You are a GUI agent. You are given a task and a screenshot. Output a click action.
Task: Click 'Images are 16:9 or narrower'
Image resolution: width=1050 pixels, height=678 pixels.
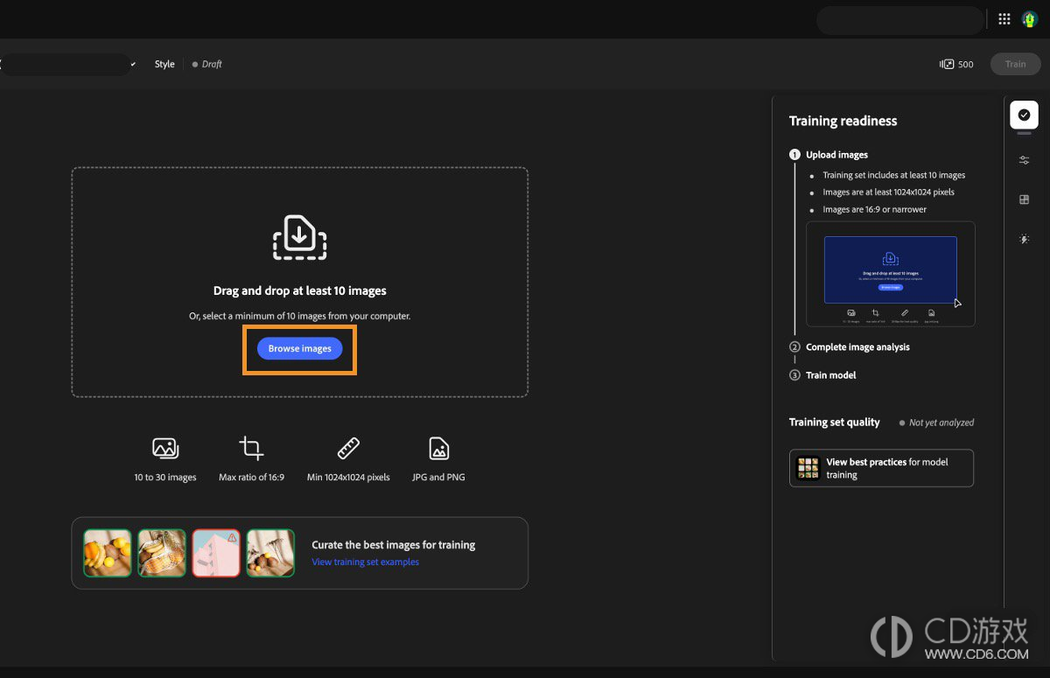coord(874,209)
